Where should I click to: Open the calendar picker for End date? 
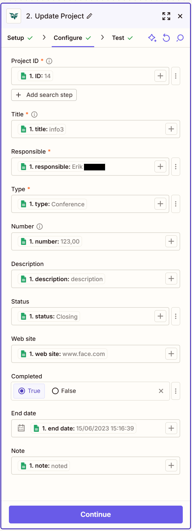tap(21, 428)
